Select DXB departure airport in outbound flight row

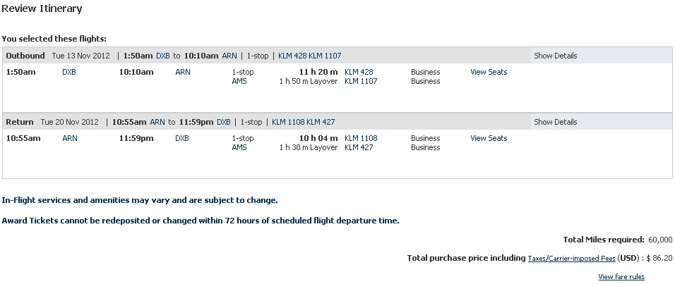coord(69,72)
